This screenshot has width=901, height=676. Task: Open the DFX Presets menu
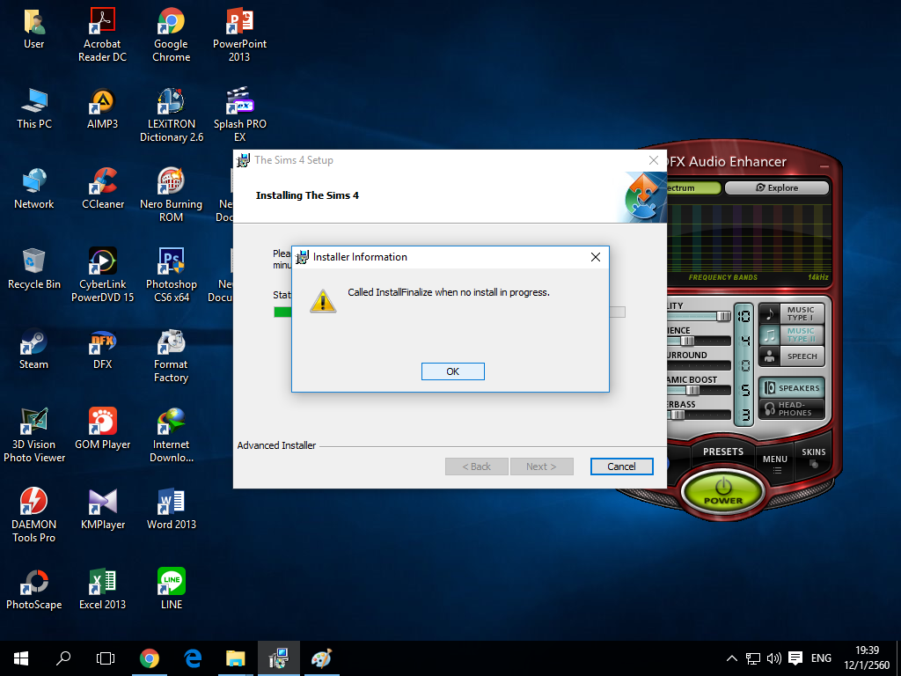[x=723, y=452]
